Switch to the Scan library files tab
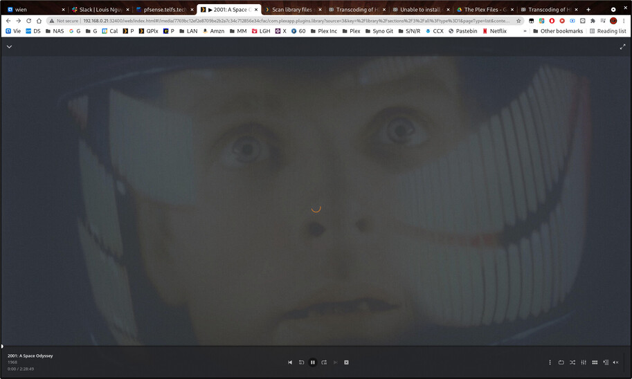Image resolution: width=632 pixels, height=379 pixels. (293, 9)
